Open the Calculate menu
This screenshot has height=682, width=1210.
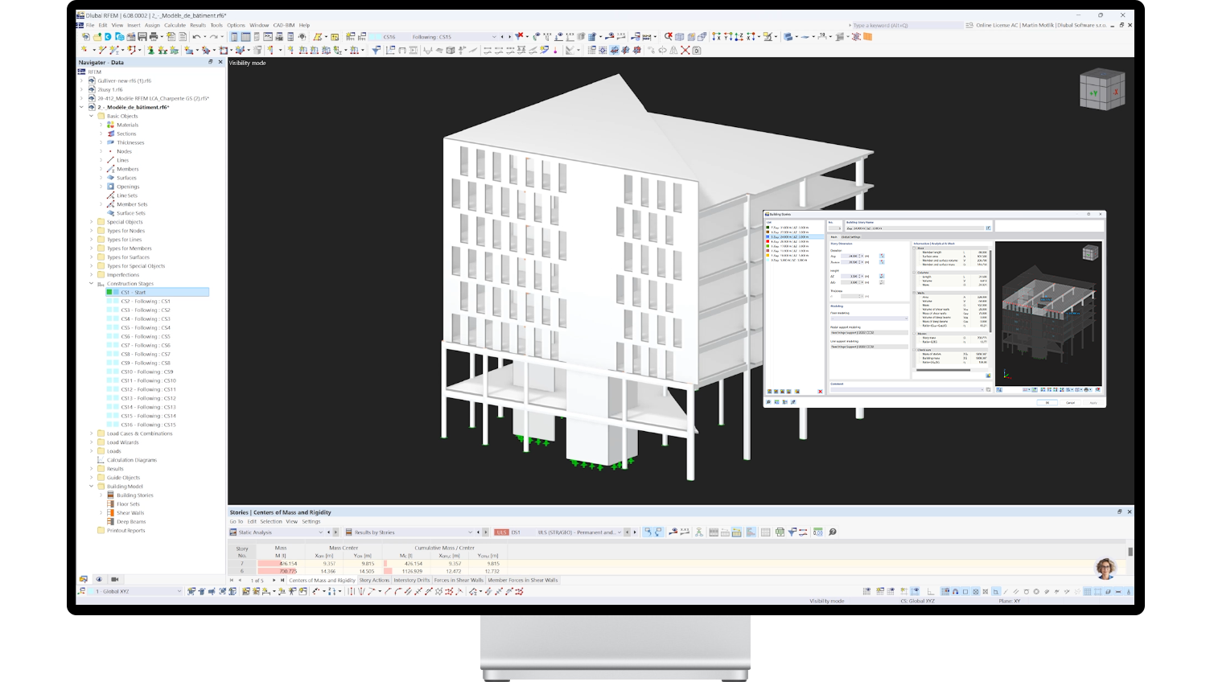pyautogui.click(x=175, y=25)
